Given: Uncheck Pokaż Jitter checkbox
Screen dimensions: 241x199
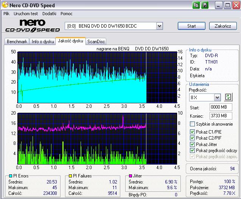Looking at the screenshot, I should [x=192, y=144].
